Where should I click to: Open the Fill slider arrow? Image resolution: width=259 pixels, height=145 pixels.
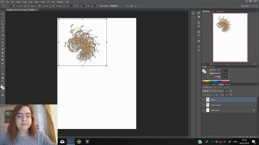(231, 95)
